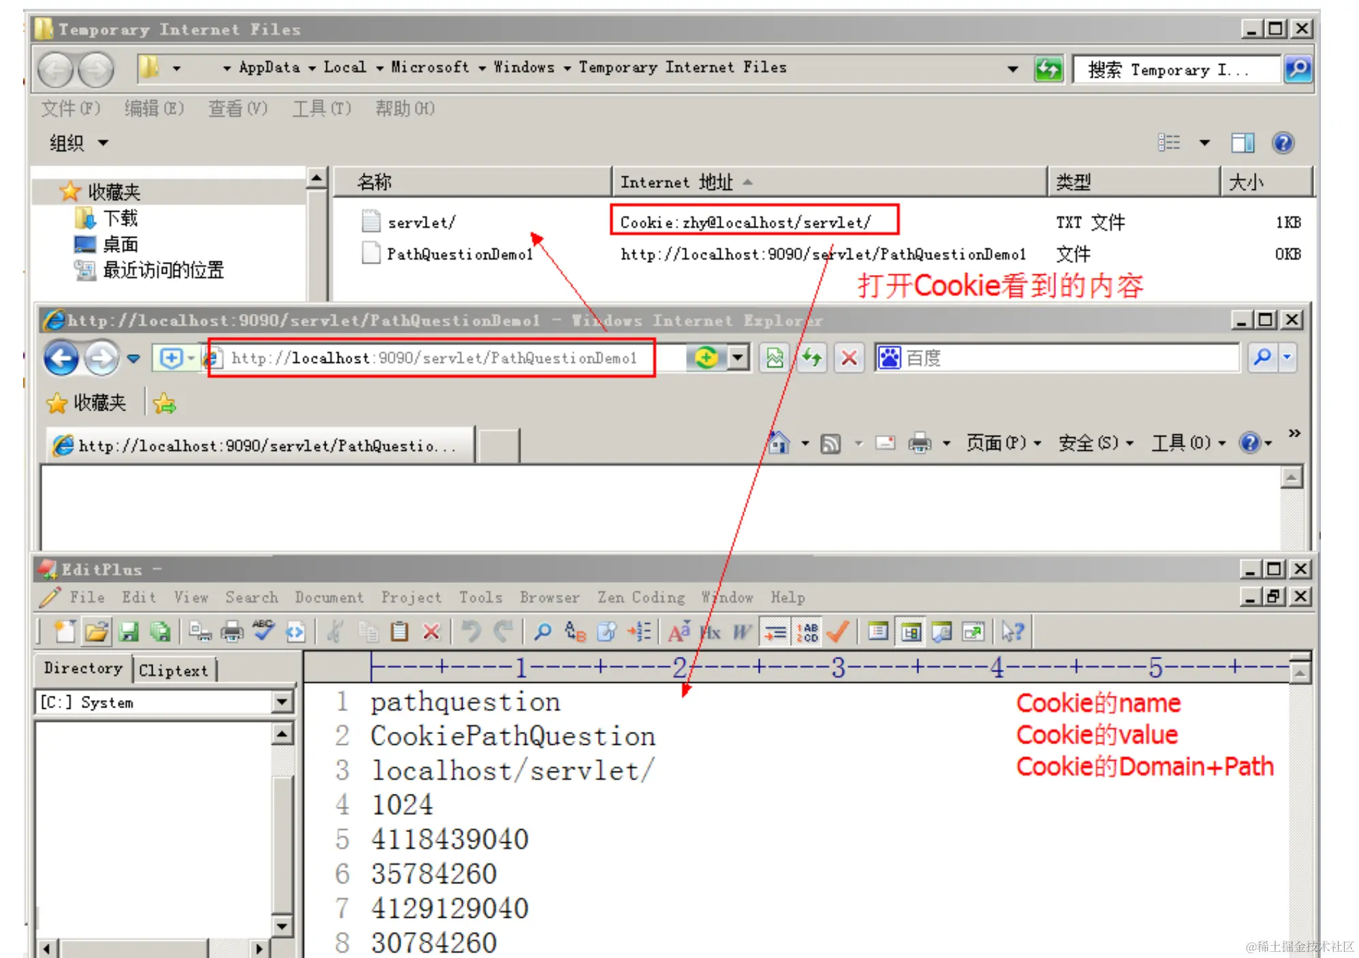The height and width of the screenshot is (958, 1359).
Task: Expand the IE 页面(P) dropdown
Action: pos(1003,444)
